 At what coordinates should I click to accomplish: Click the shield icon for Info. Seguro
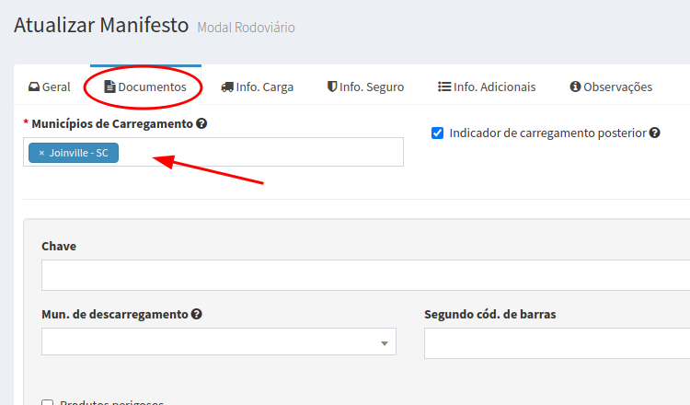coord(332,87)
